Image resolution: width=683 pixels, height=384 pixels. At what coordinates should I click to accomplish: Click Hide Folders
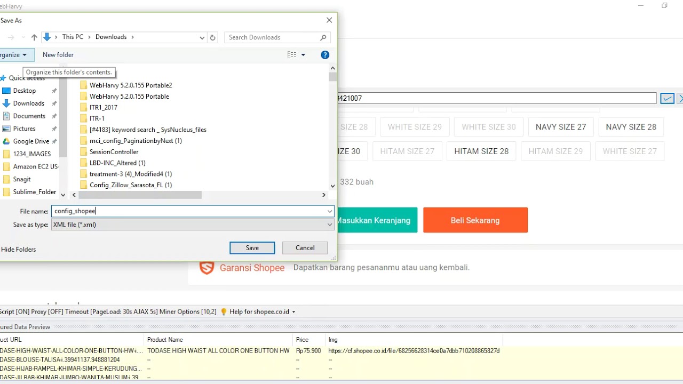point(18,250)
